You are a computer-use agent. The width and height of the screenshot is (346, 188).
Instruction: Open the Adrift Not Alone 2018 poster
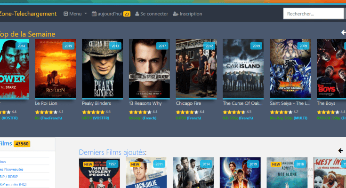pos(287,172)
